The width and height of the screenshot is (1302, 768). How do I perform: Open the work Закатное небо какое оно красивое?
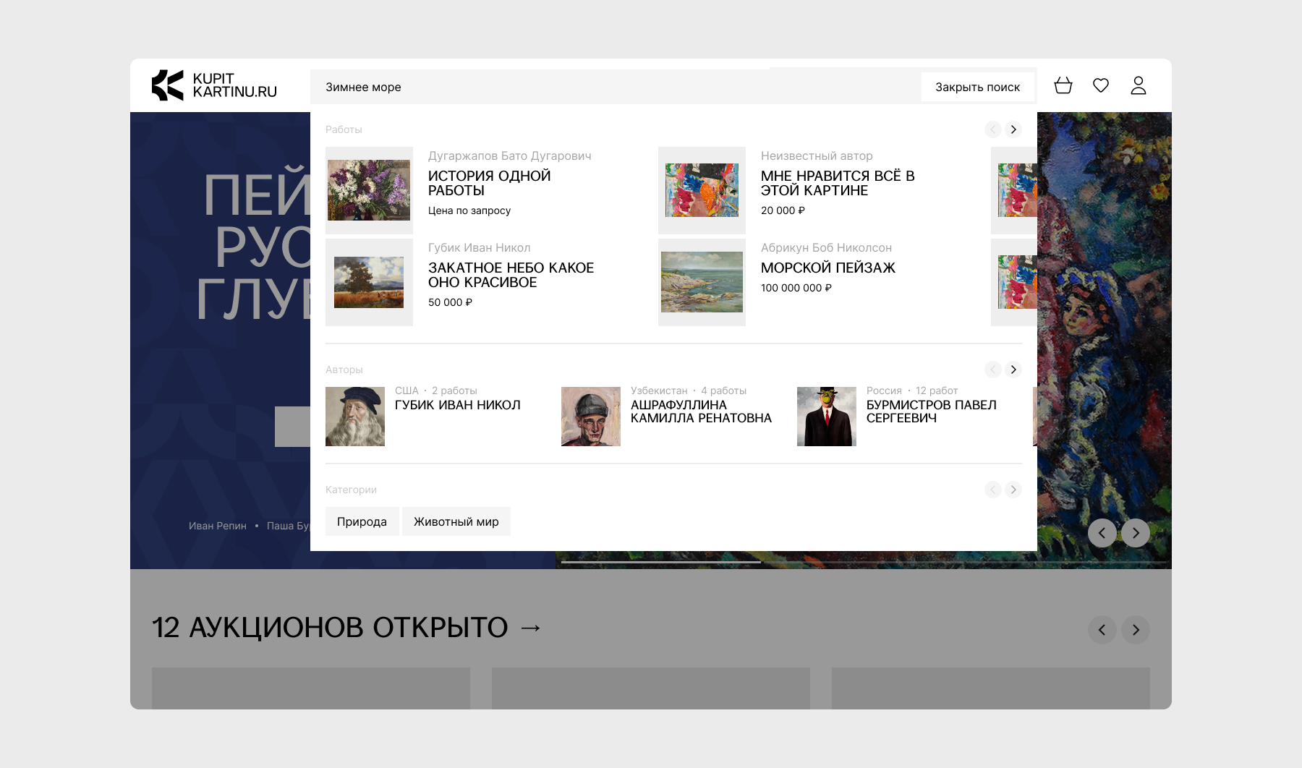pyautogui.click(x=511, y=275)
